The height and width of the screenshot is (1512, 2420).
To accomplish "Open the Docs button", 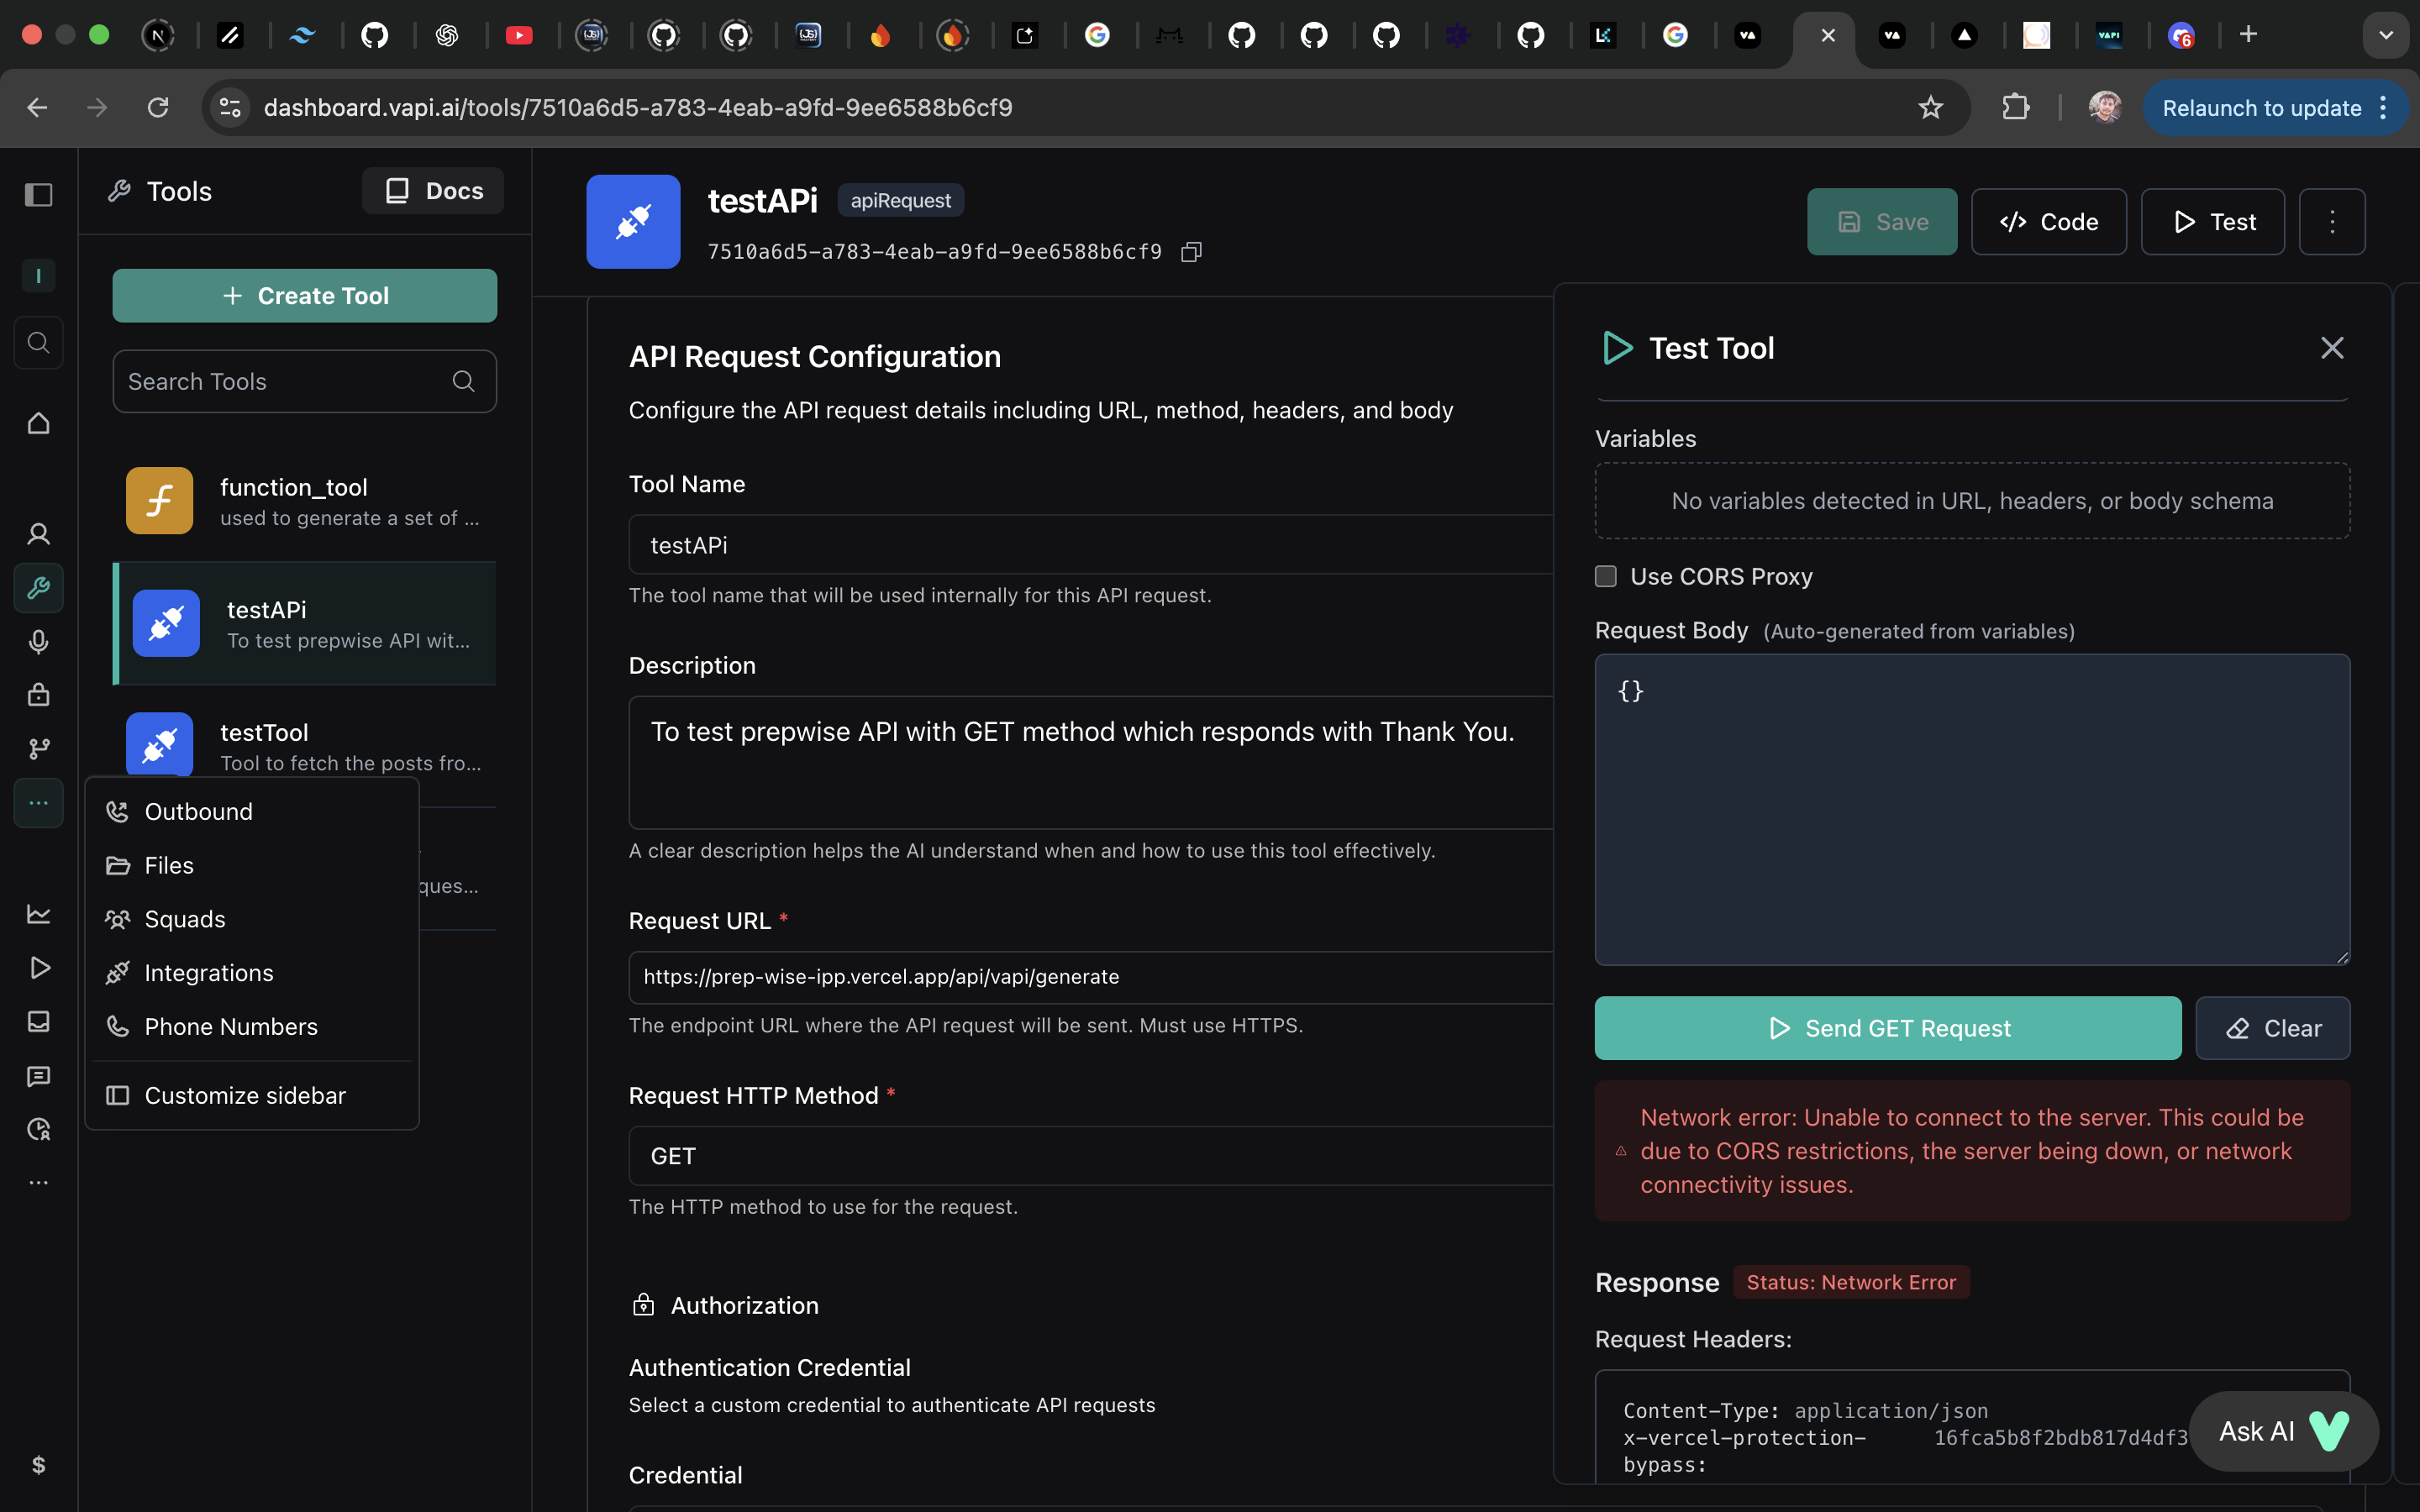I will point(433,191).
